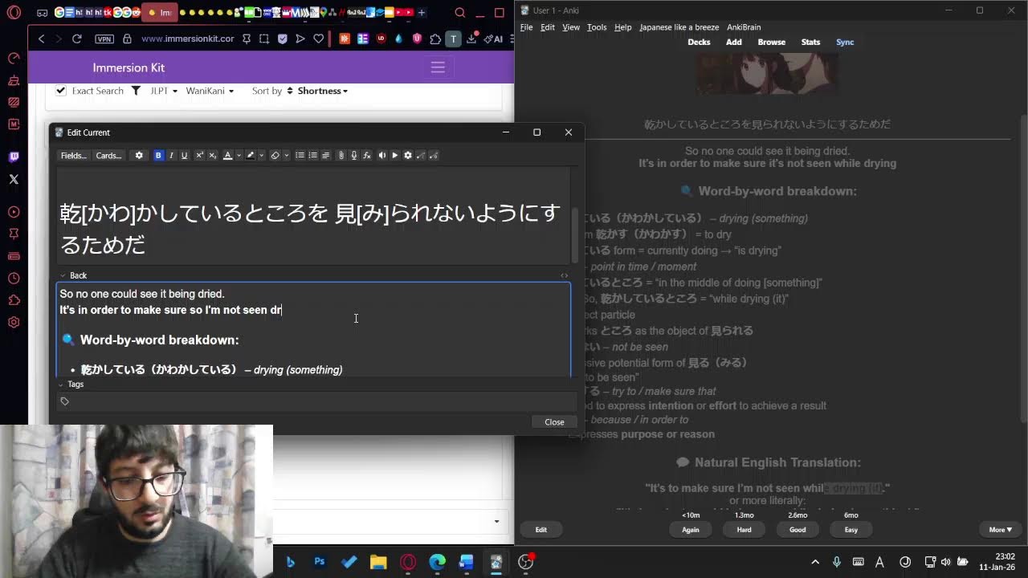Open the AnkiBrain menu in Anki
Viewport: 1028px width, 578px height.
[744, 27]
